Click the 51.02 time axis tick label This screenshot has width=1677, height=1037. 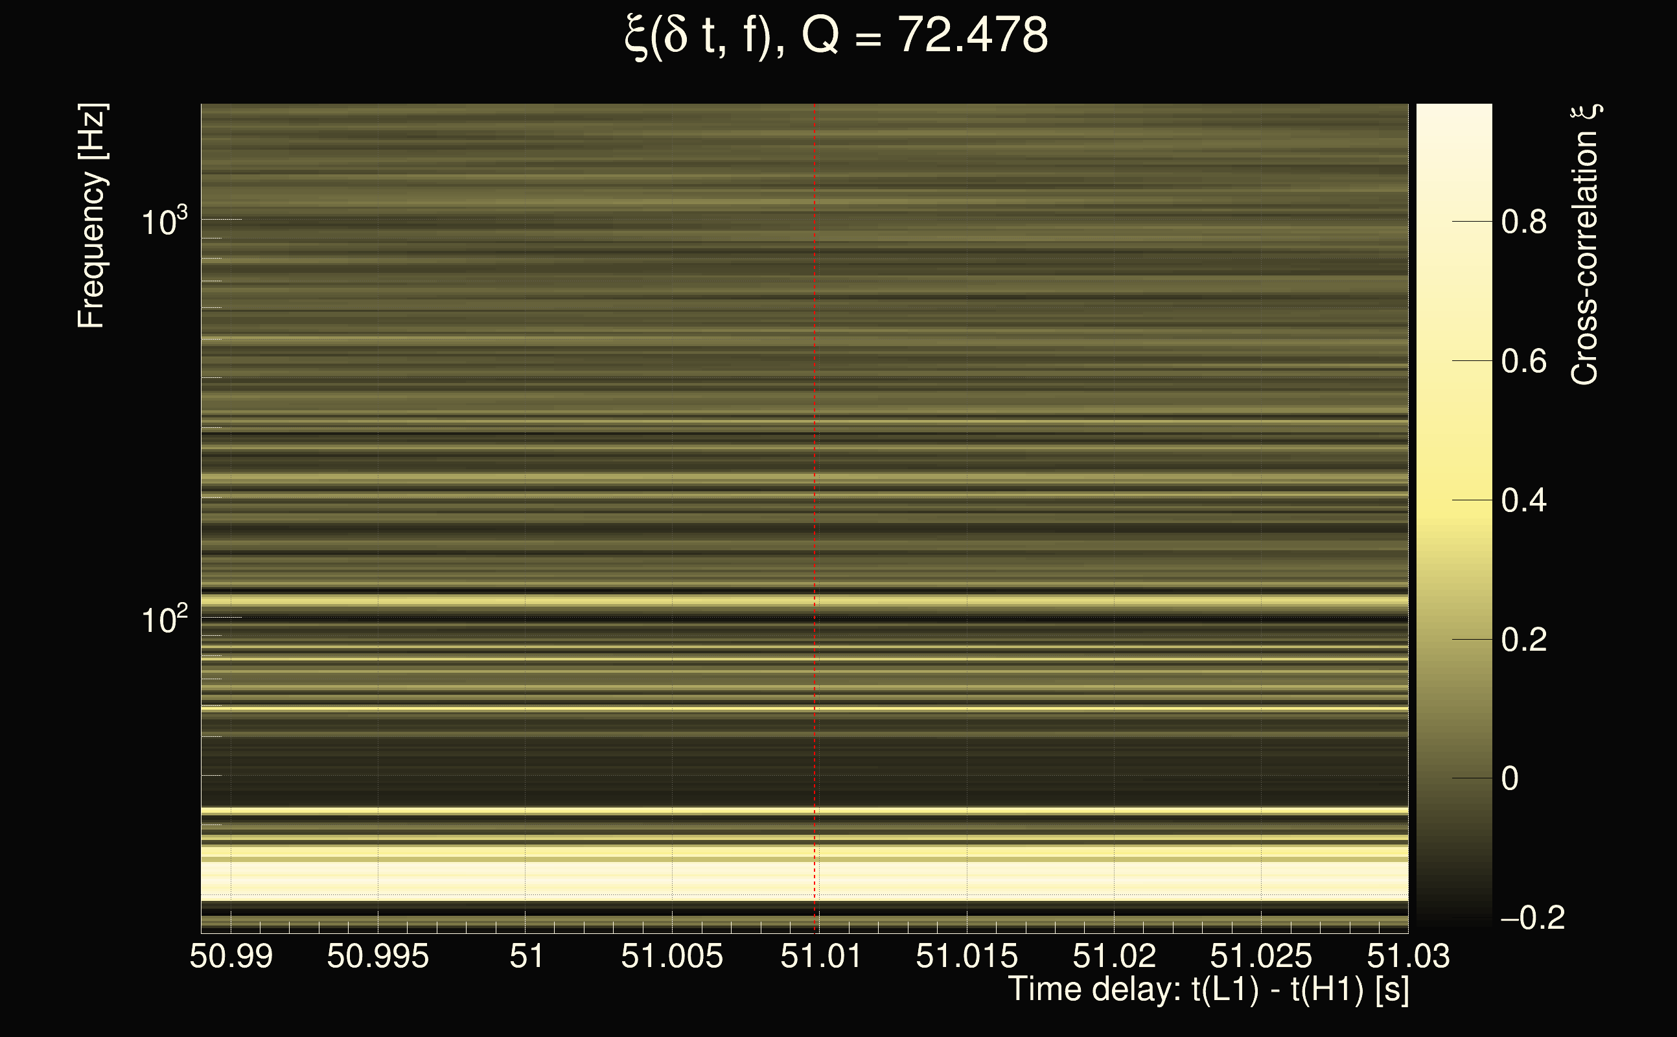click(x=1114, y=956)
